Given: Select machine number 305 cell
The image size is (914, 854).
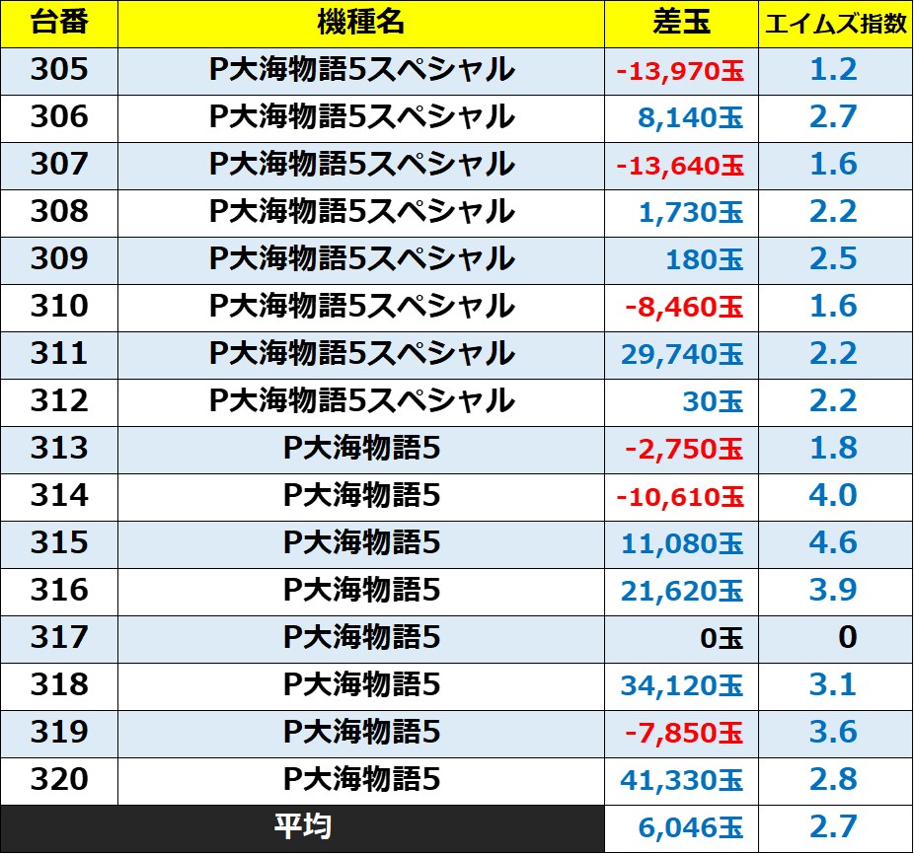Looking at the screenshot, I should click(x=59, y=70).
